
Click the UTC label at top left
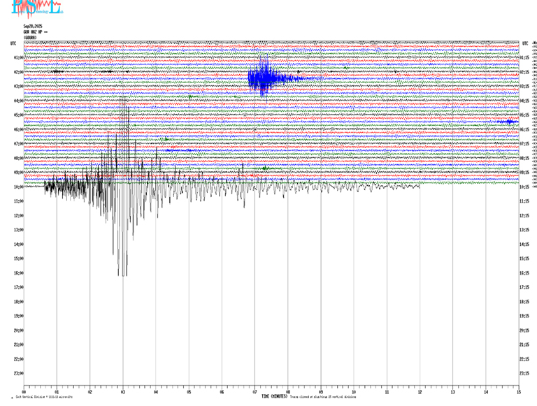click(x=13, y=43)
